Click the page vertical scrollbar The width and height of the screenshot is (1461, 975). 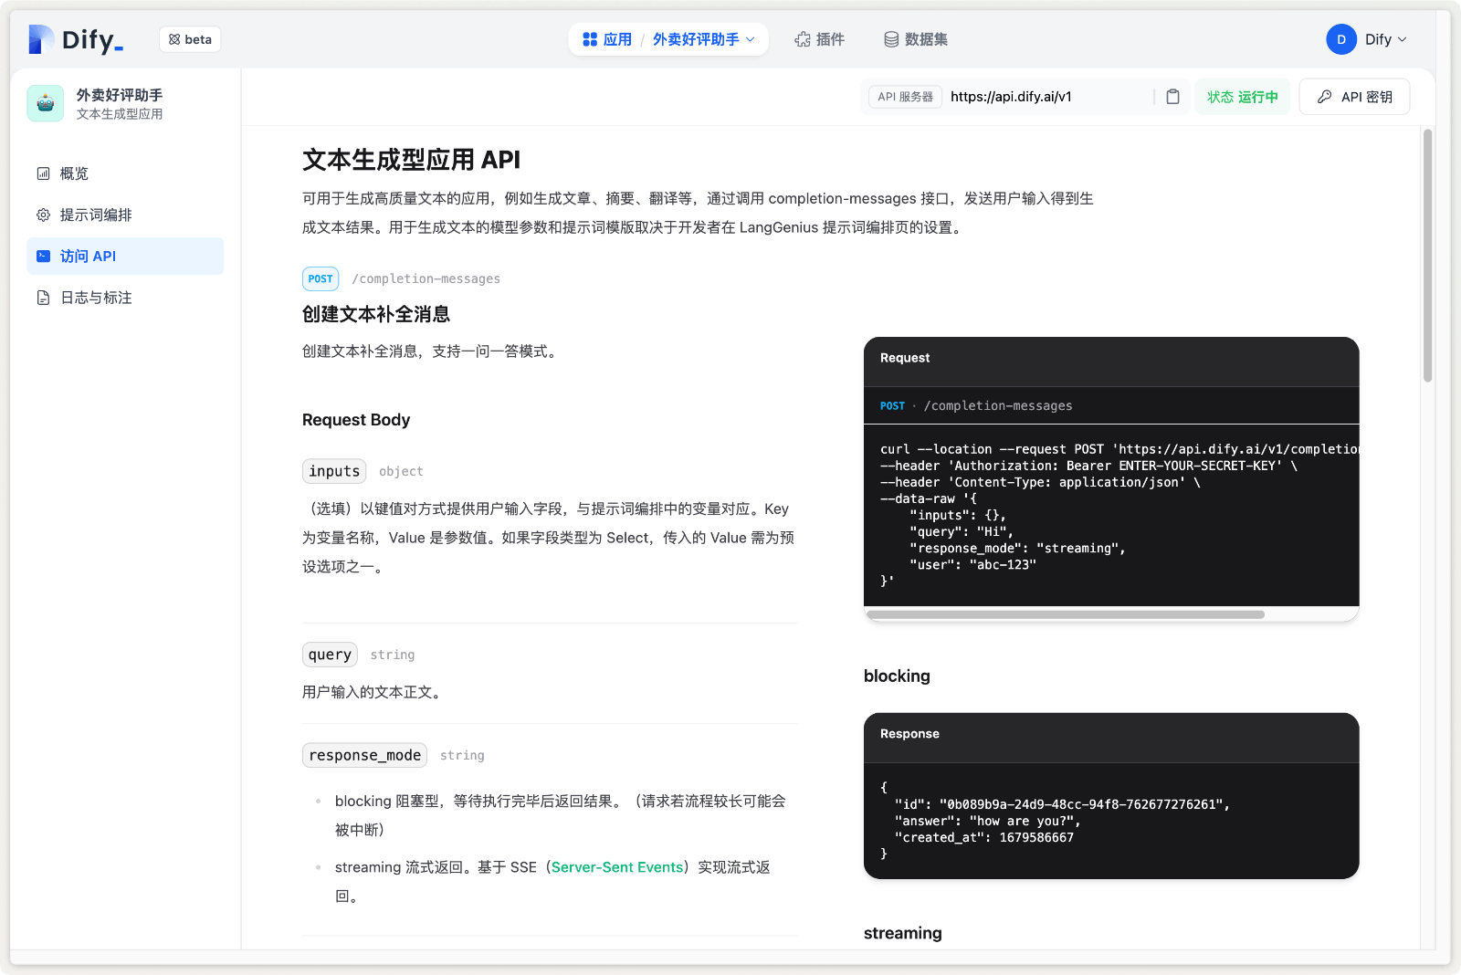(x=1427, y=256)
